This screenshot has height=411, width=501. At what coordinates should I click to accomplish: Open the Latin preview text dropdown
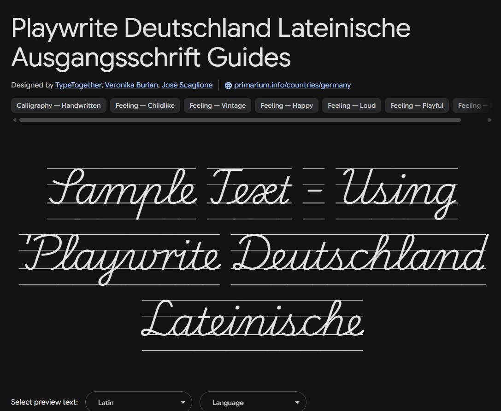(x=139, y=402)
